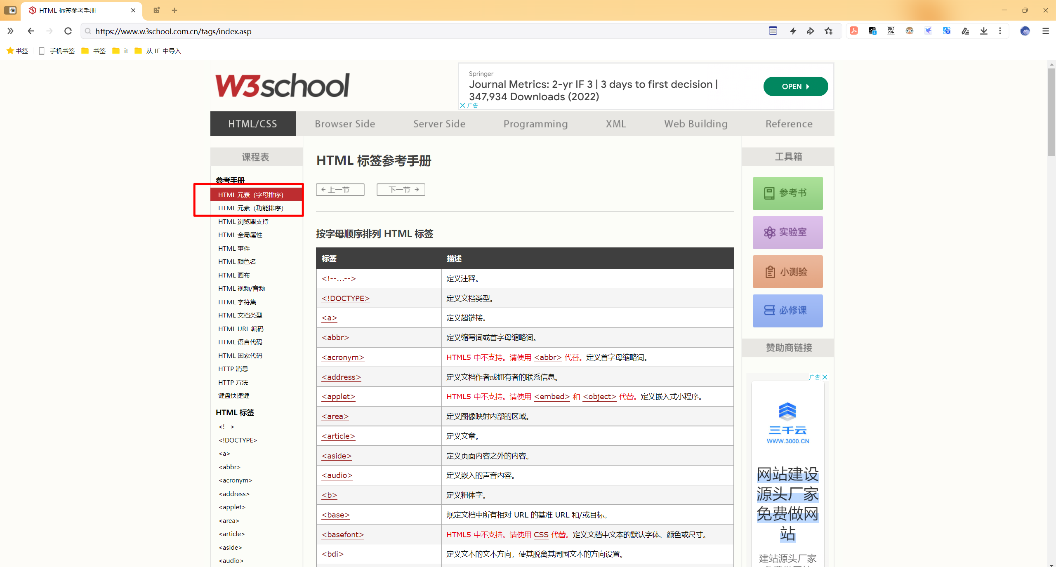Select the Browser Side navigation tab
Screen dimensions: 1056x567
coord(345,124)
